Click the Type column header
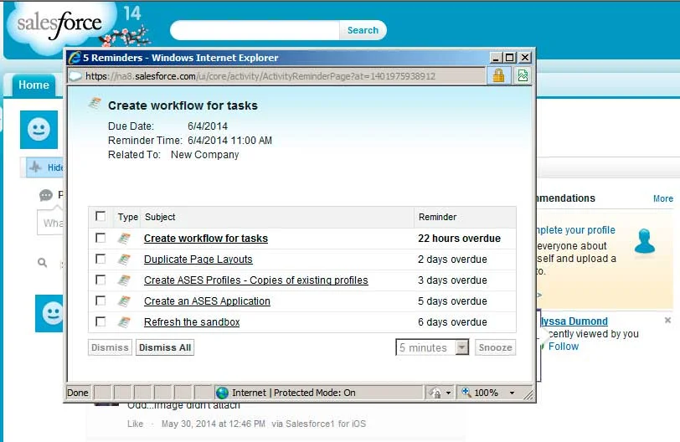 (128, 217)
